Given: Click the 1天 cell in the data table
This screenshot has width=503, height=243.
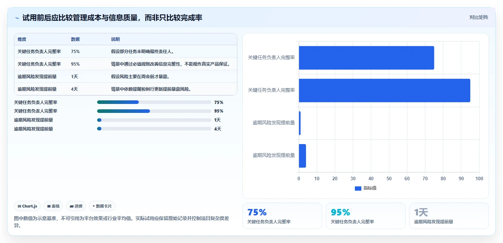Looking at the screenshot, I should point(74,77).
